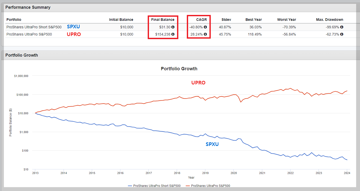Click the 2020 x-axis label
Viewport: 360px width, 191px height.
click(x=234, y=173)
